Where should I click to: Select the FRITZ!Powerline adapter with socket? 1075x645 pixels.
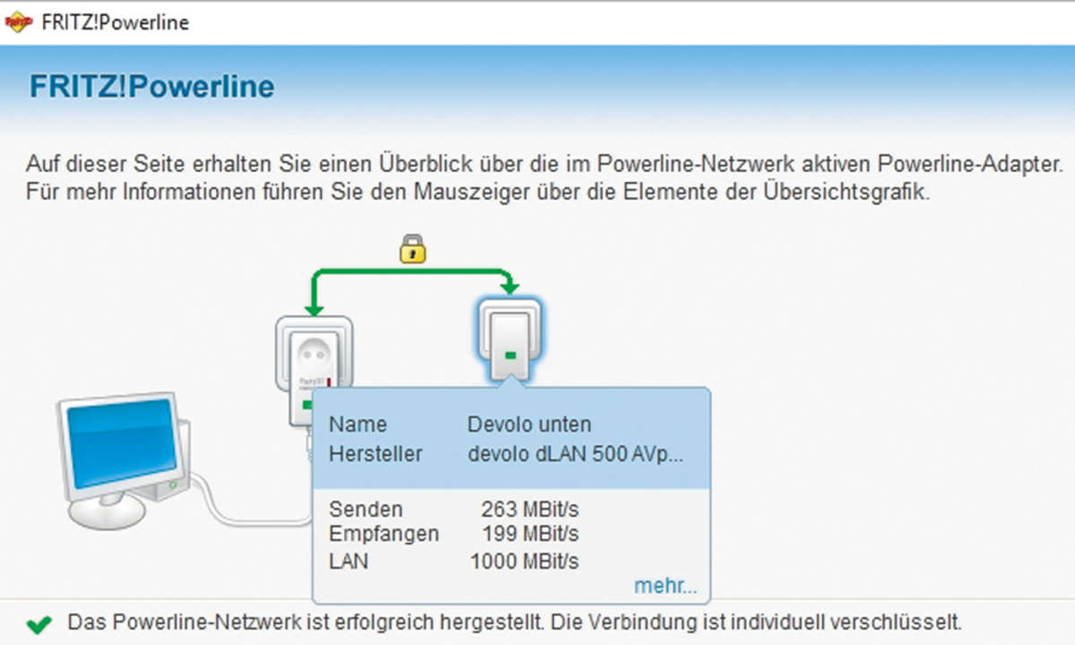coord(314,372)
